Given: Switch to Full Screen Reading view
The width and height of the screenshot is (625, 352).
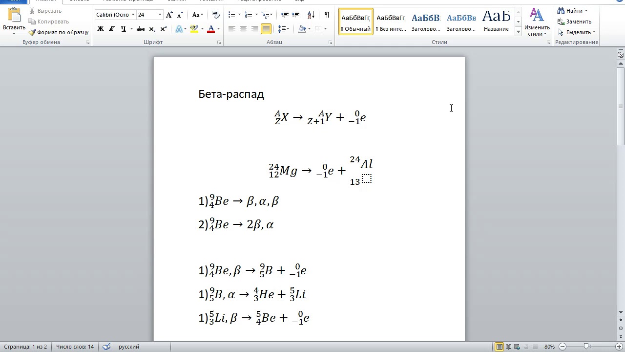Looking at the screenshot, I should click(509, 347).
